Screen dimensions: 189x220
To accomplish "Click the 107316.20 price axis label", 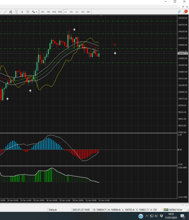I will 183,18.
